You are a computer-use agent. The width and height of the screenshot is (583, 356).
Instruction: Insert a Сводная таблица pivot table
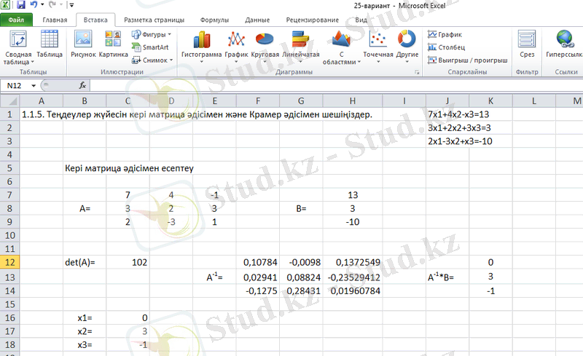point(18,47)
